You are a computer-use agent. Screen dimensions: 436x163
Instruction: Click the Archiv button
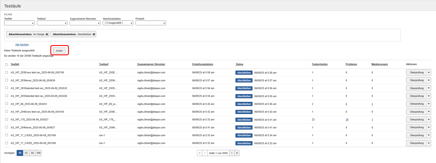(59, 50)
